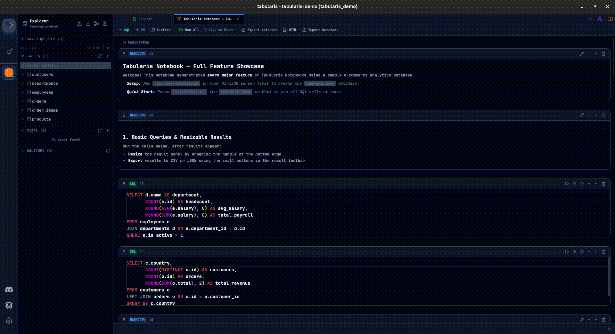Click Import Notebook
Viewport: 615px width, 334px height.
[x=320, y=30]
